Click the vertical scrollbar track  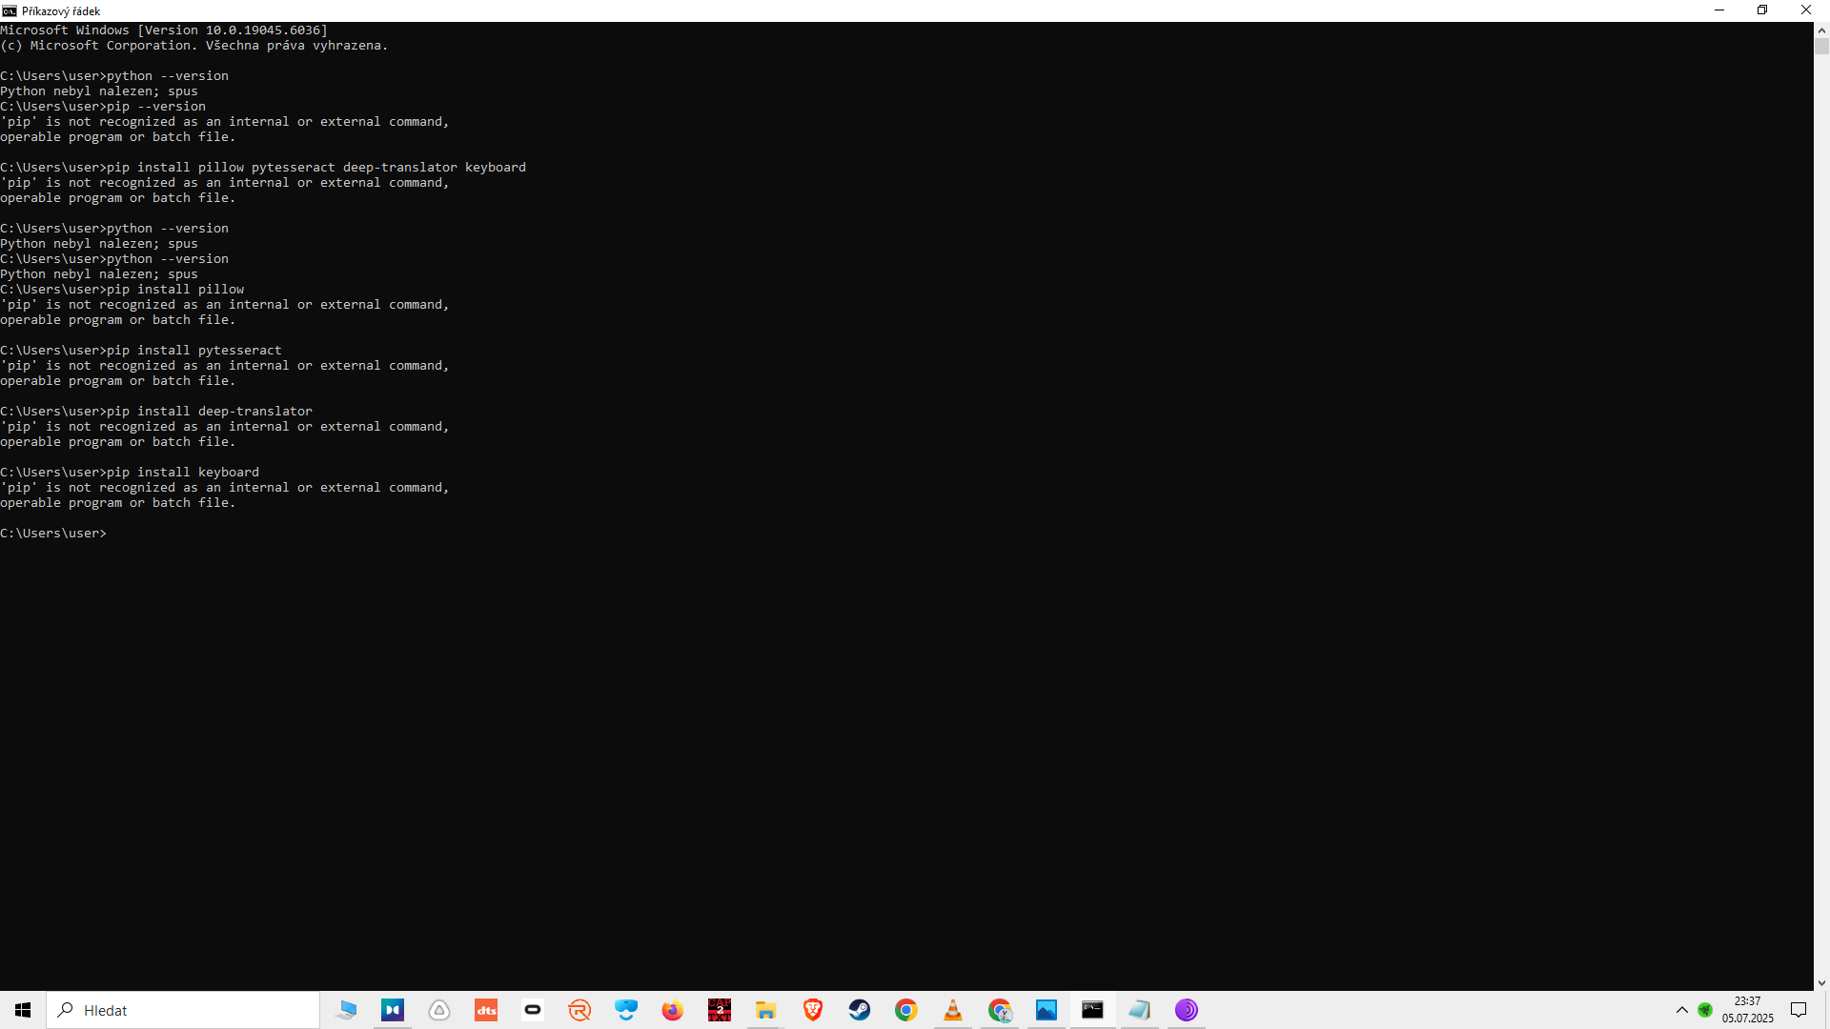pos(1821,514)
